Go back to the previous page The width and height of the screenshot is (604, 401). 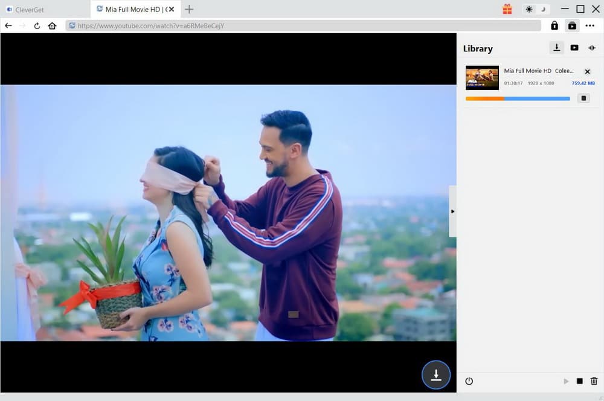8,26
